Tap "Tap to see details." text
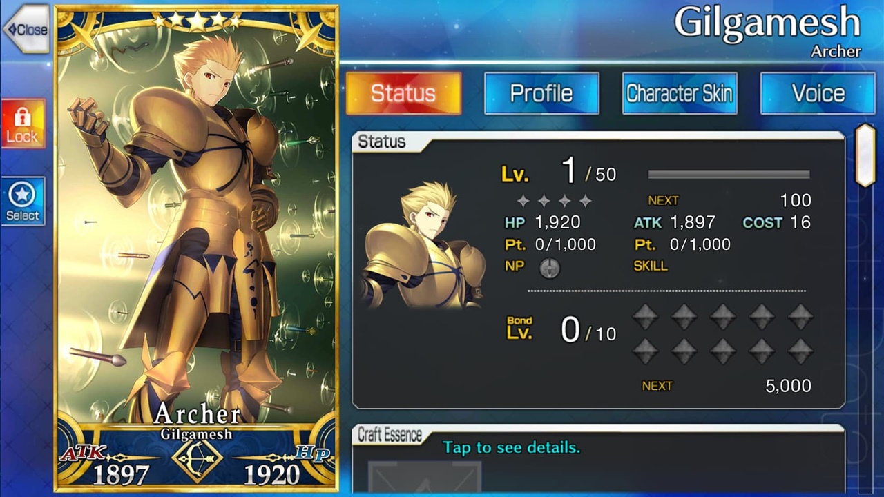Screen dimensions: 884x497 point(511,447)
